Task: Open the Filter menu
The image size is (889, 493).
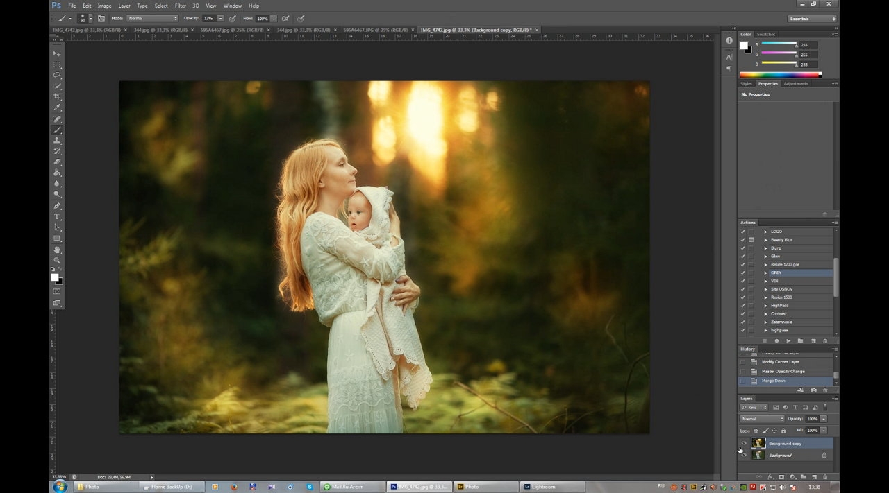Action: click(180, 6)
